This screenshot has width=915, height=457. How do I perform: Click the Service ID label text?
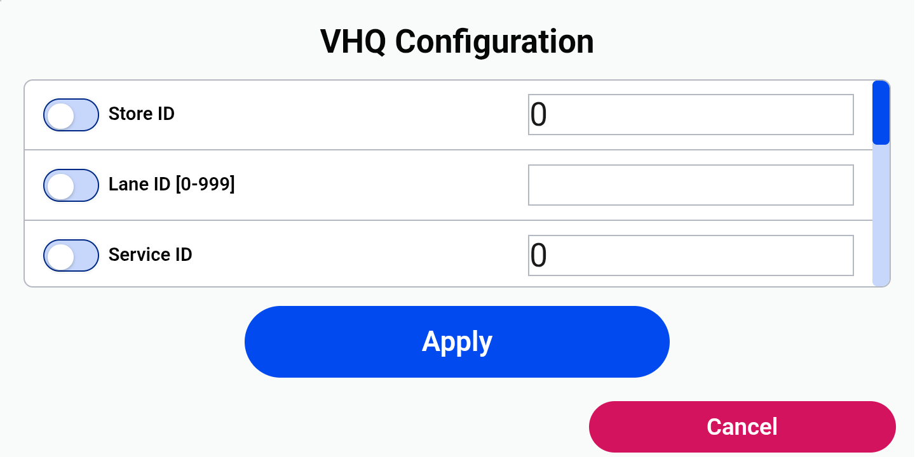click(151, 255)
